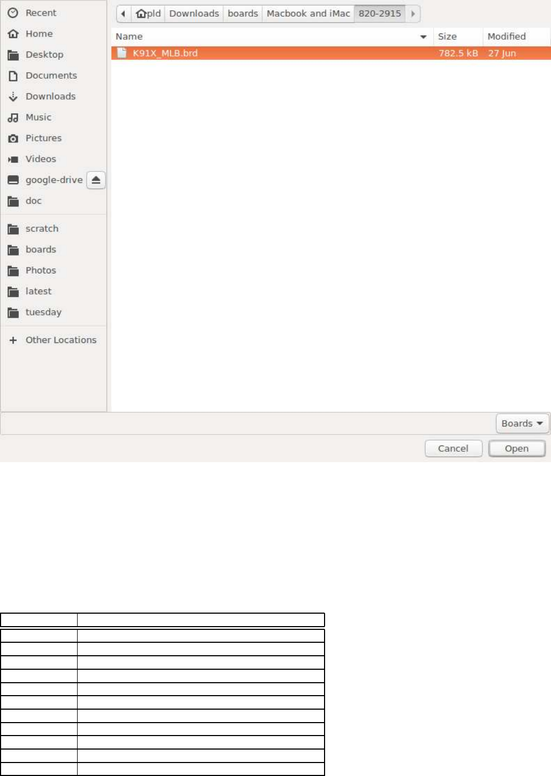Click the right path-bar scroll arrow
Viewport: 551px width, 776px height.
[x=413, y=13]
